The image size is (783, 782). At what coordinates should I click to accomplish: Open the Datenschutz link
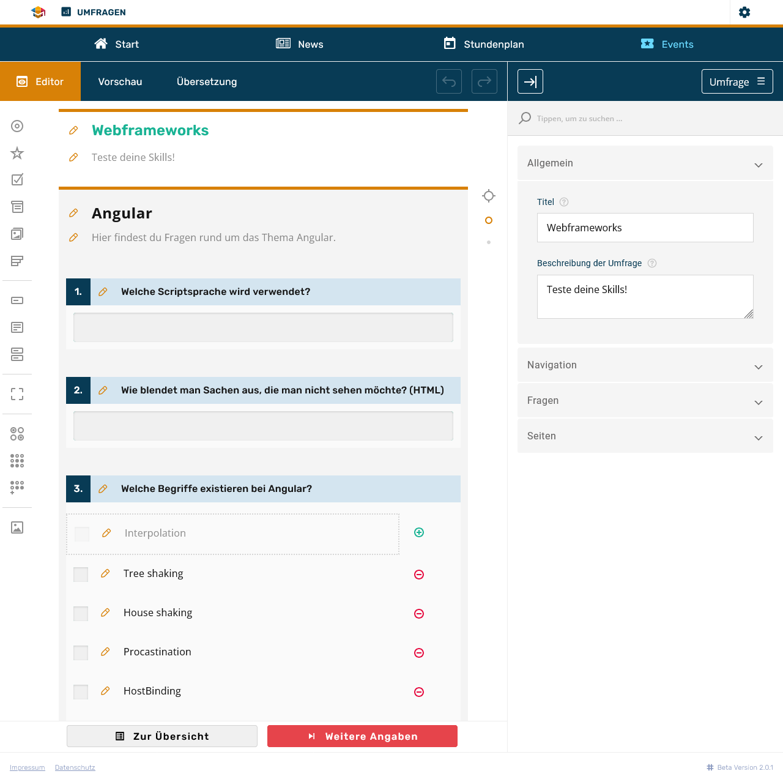pos(75,767)
